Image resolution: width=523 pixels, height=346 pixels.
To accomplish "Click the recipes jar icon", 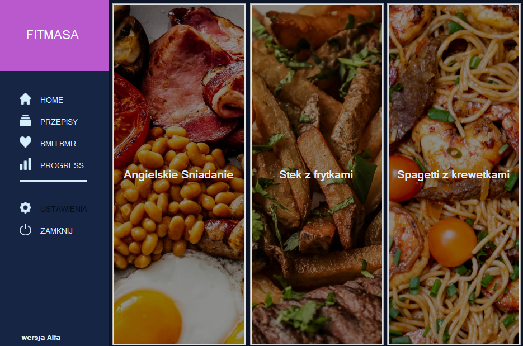I will point(25,121).
